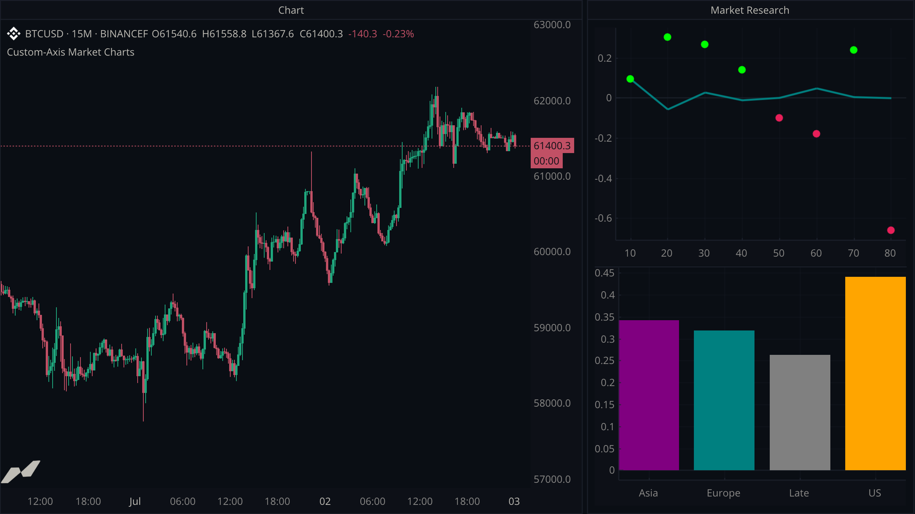Click the -140.3 price change value
Image resolution: width=915 pixels, height=514 pixels.
[x=363, y=34]
